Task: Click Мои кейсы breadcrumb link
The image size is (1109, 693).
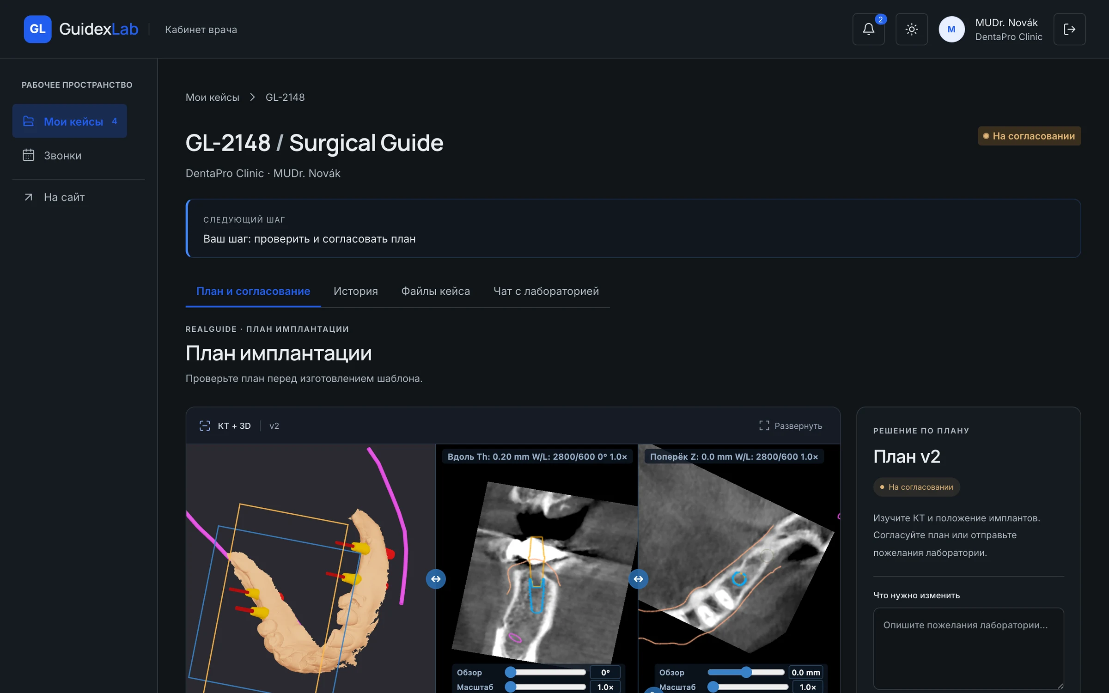Action: point(213,97)
